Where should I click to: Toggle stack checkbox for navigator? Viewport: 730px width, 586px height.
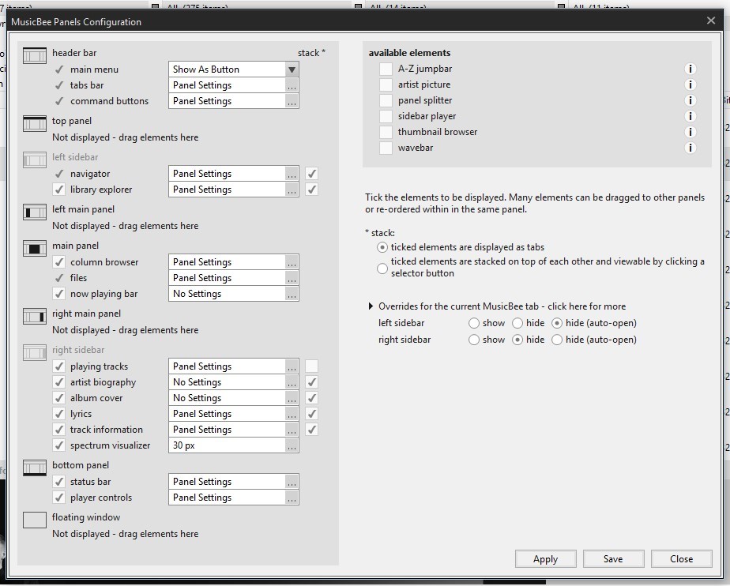tap(311, 174)
